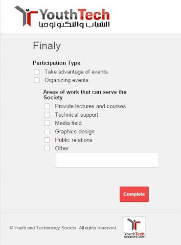Image resolution: width=181 pixels, height=245 pixels.
Task: Check the 'Public relations' box
Action: click(x=47, y=140)
